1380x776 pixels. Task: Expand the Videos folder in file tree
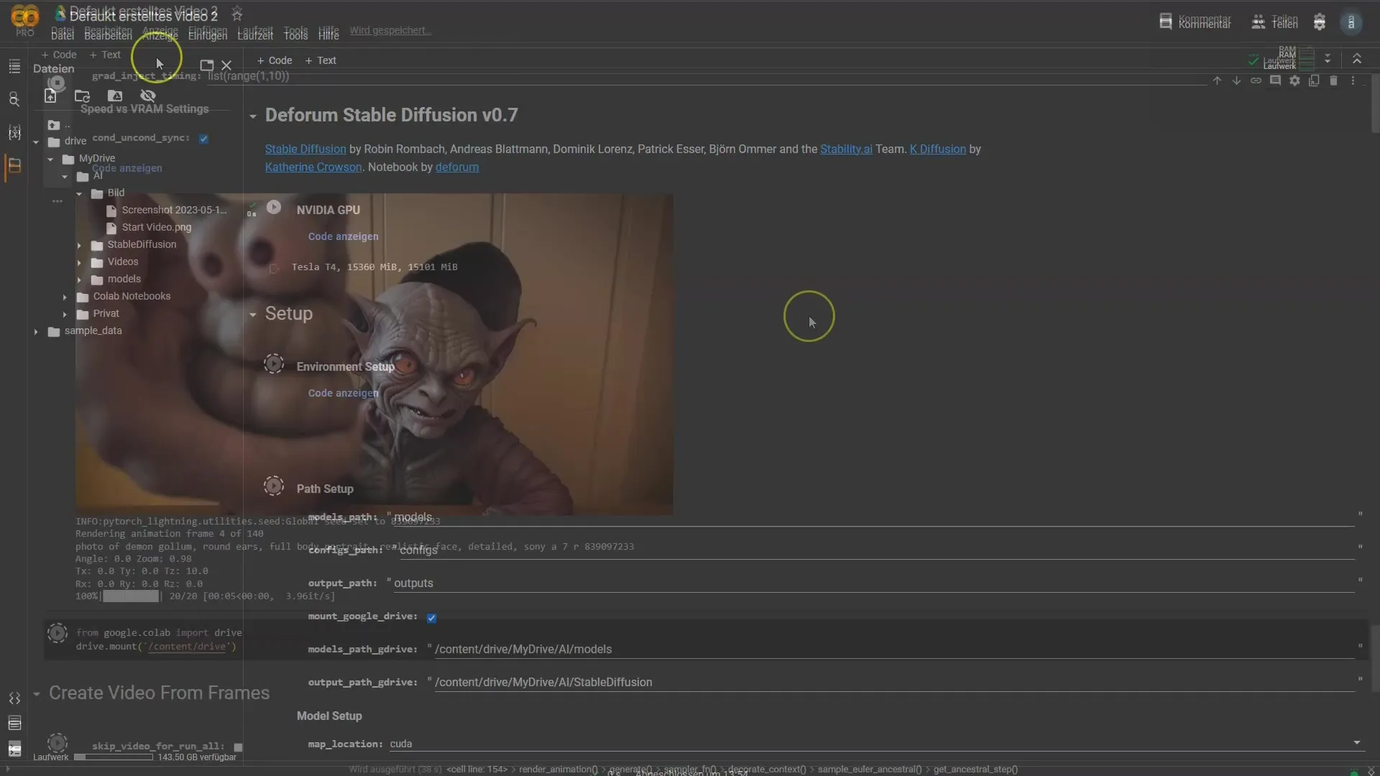tap(80, 261)
